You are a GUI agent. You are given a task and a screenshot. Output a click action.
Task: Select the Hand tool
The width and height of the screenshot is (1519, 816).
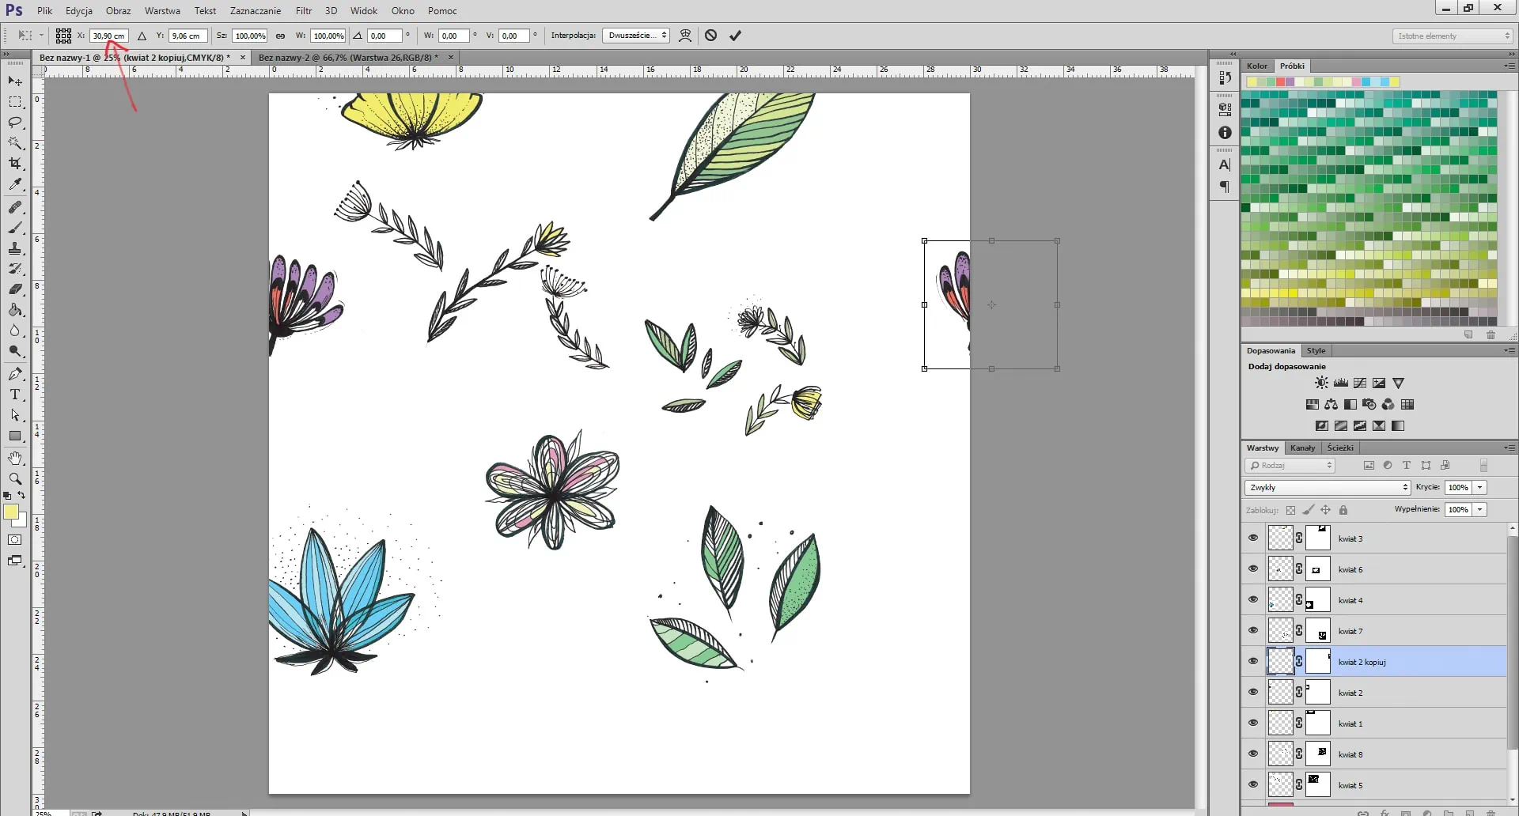[x=15, y=458]
